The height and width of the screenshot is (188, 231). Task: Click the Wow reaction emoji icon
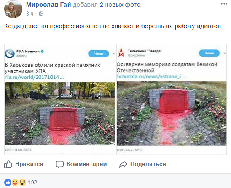point(22,182)
